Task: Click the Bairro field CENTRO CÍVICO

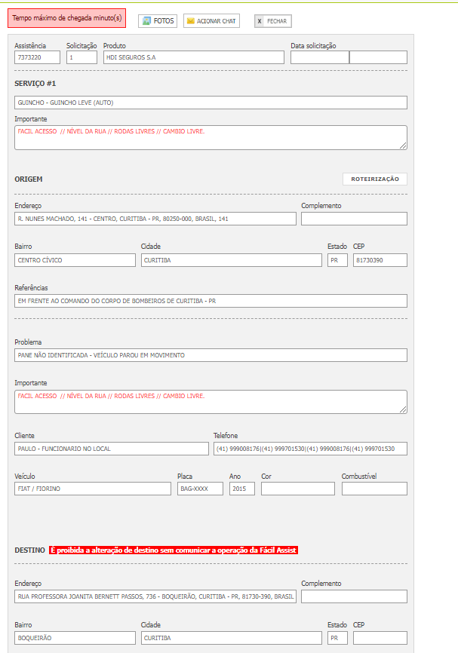Action: pyautogui.click(x=75, y=260)
